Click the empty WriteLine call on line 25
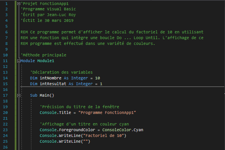This screenshot has width=225, height=150. pos(65,142)
